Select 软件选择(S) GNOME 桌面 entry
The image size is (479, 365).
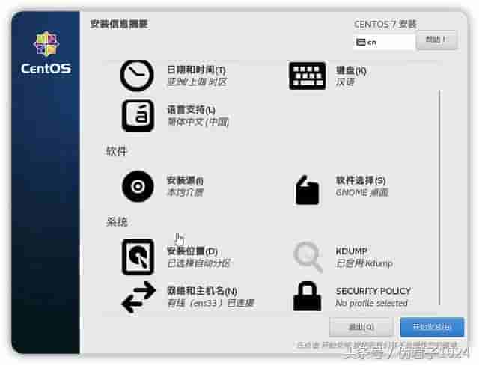[x=361, y=186]
